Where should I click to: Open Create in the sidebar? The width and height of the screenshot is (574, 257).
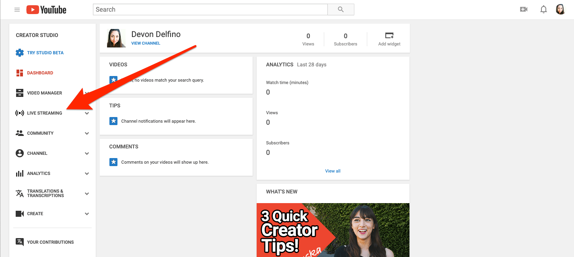[35, 214]
